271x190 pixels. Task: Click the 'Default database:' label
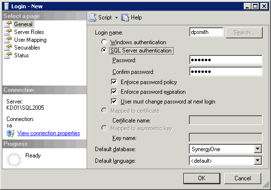click(115, 149)
